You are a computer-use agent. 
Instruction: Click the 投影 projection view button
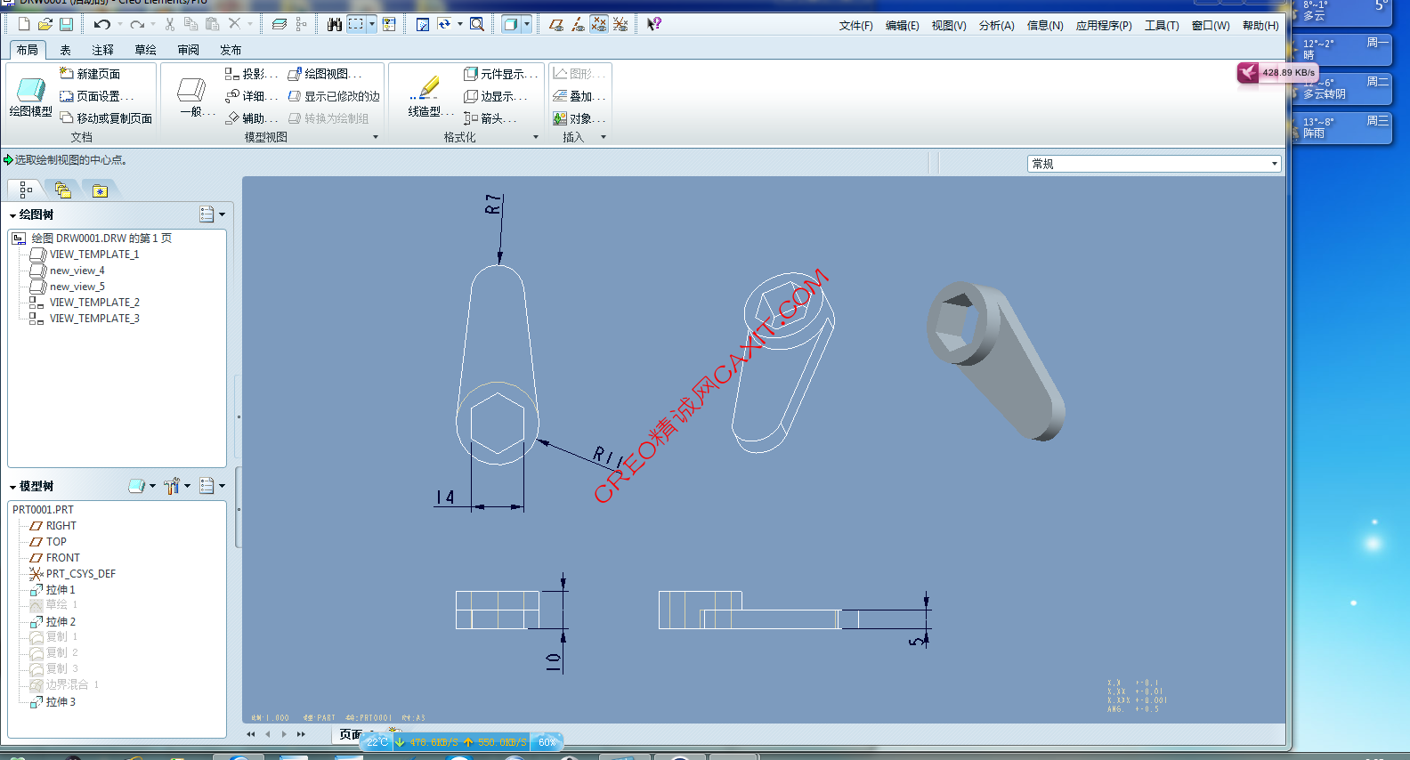(251, 74)
